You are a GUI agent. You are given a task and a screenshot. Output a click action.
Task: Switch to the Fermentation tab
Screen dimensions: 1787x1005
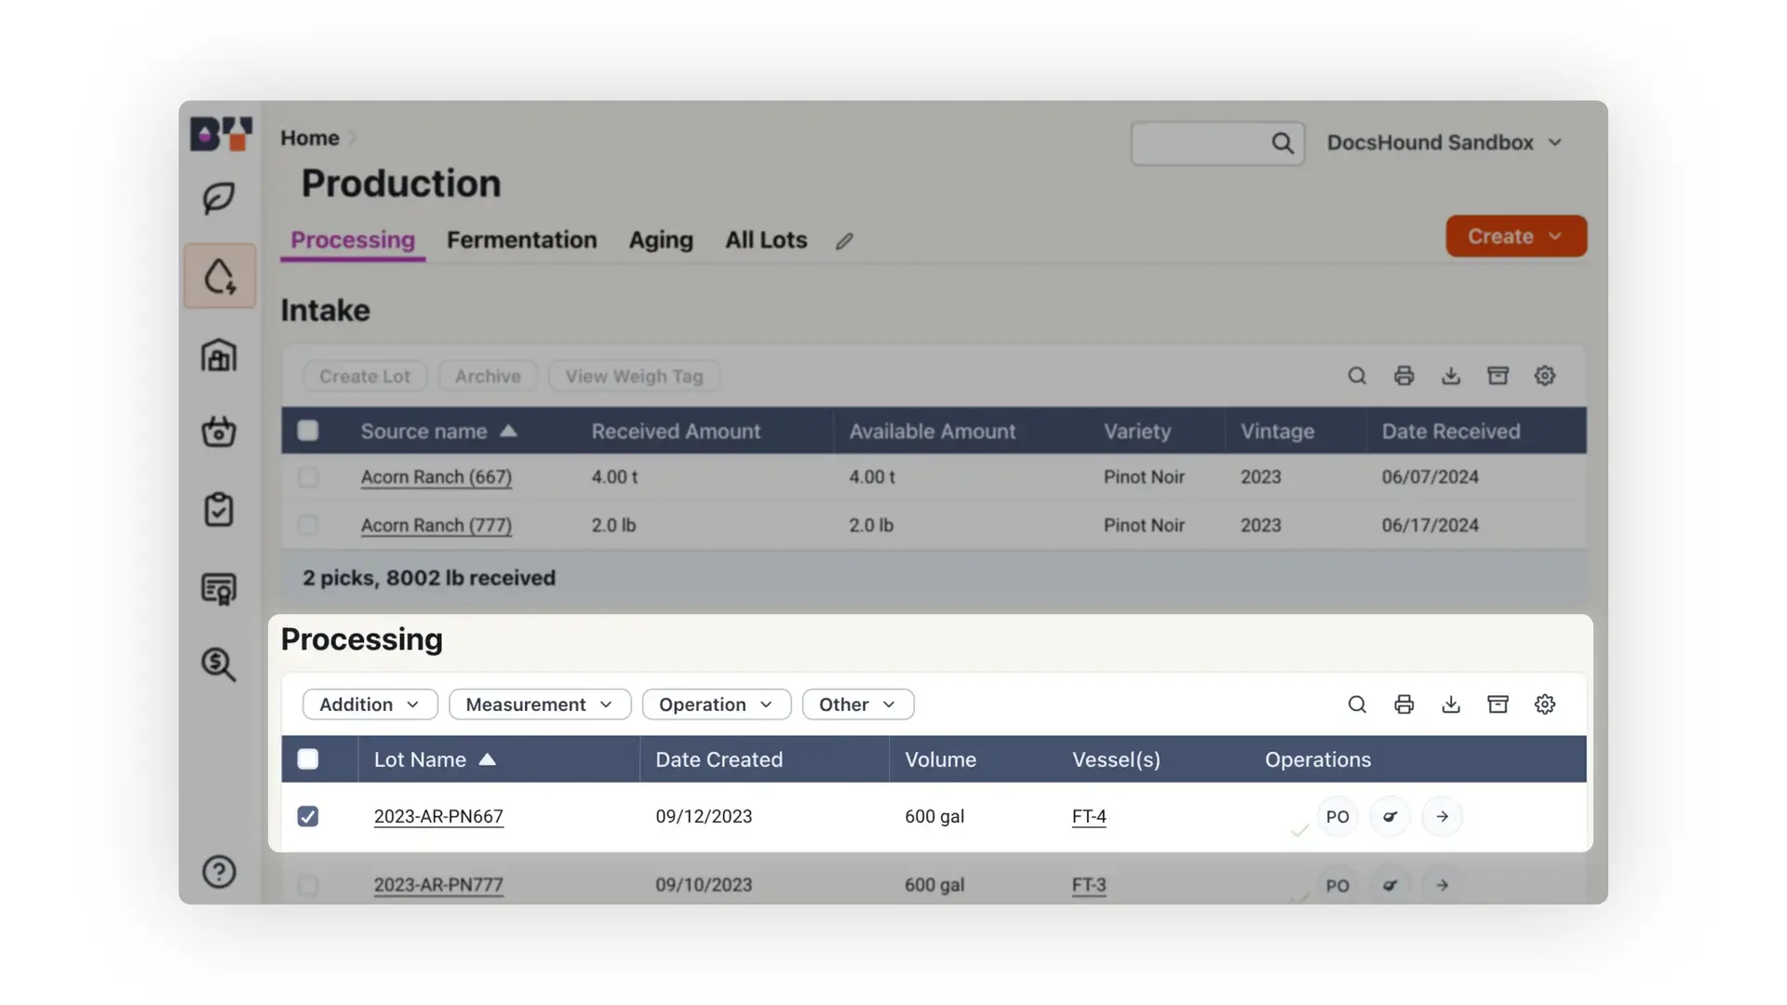[521, 239]
